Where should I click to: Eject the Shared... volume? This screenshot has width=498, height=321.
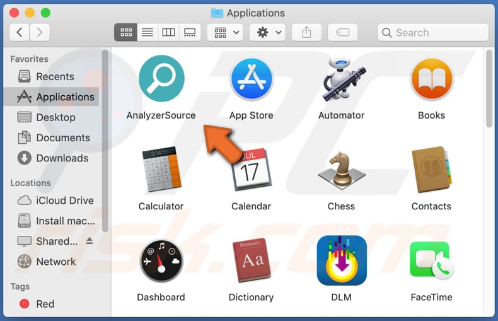(90, 241)
